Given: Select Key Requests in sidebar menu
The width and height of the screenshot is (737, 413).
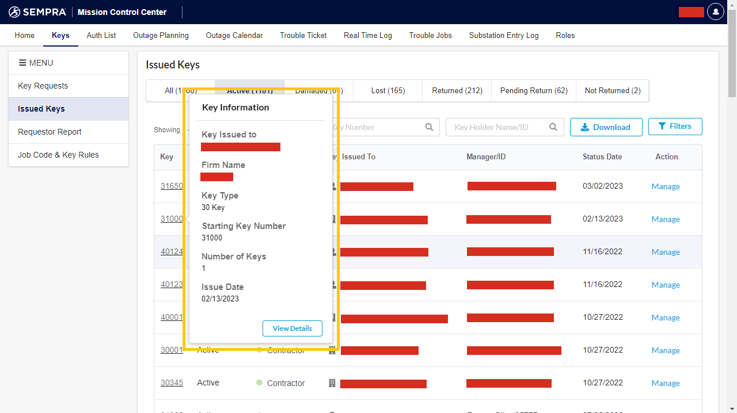Looking at the screenshot, I should (x=43, y=86).
